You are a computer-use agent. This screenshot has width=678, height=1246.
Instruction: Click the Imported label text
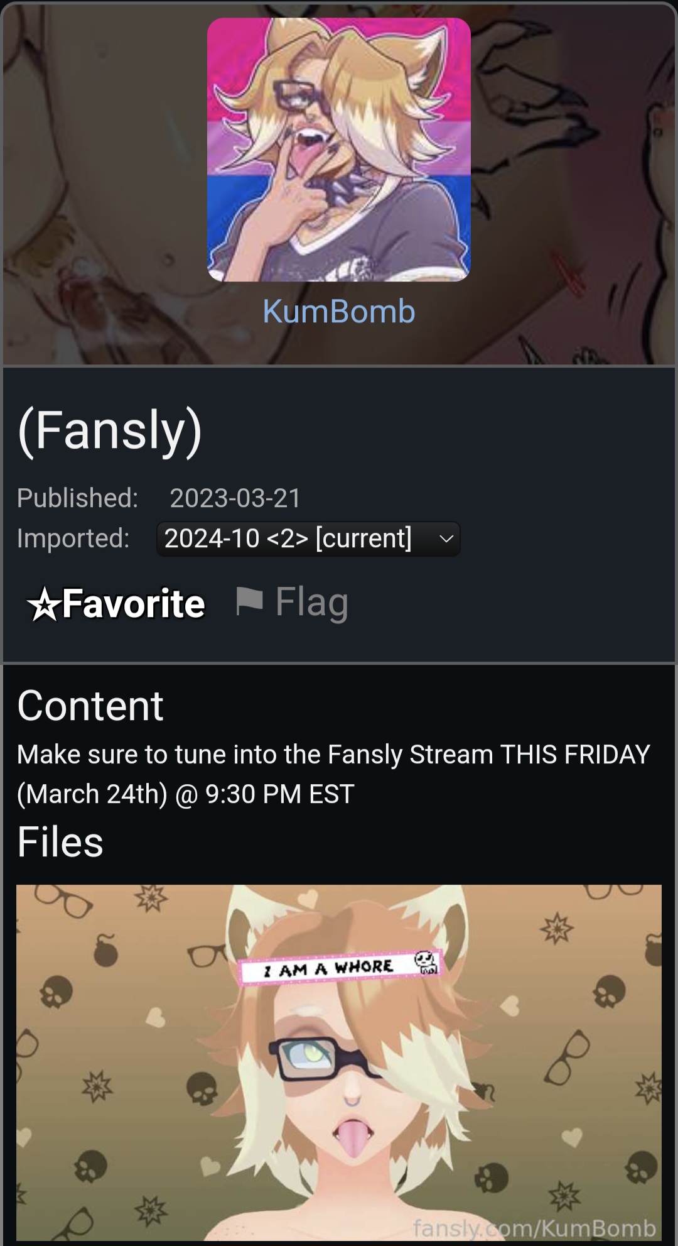[73, 538]
